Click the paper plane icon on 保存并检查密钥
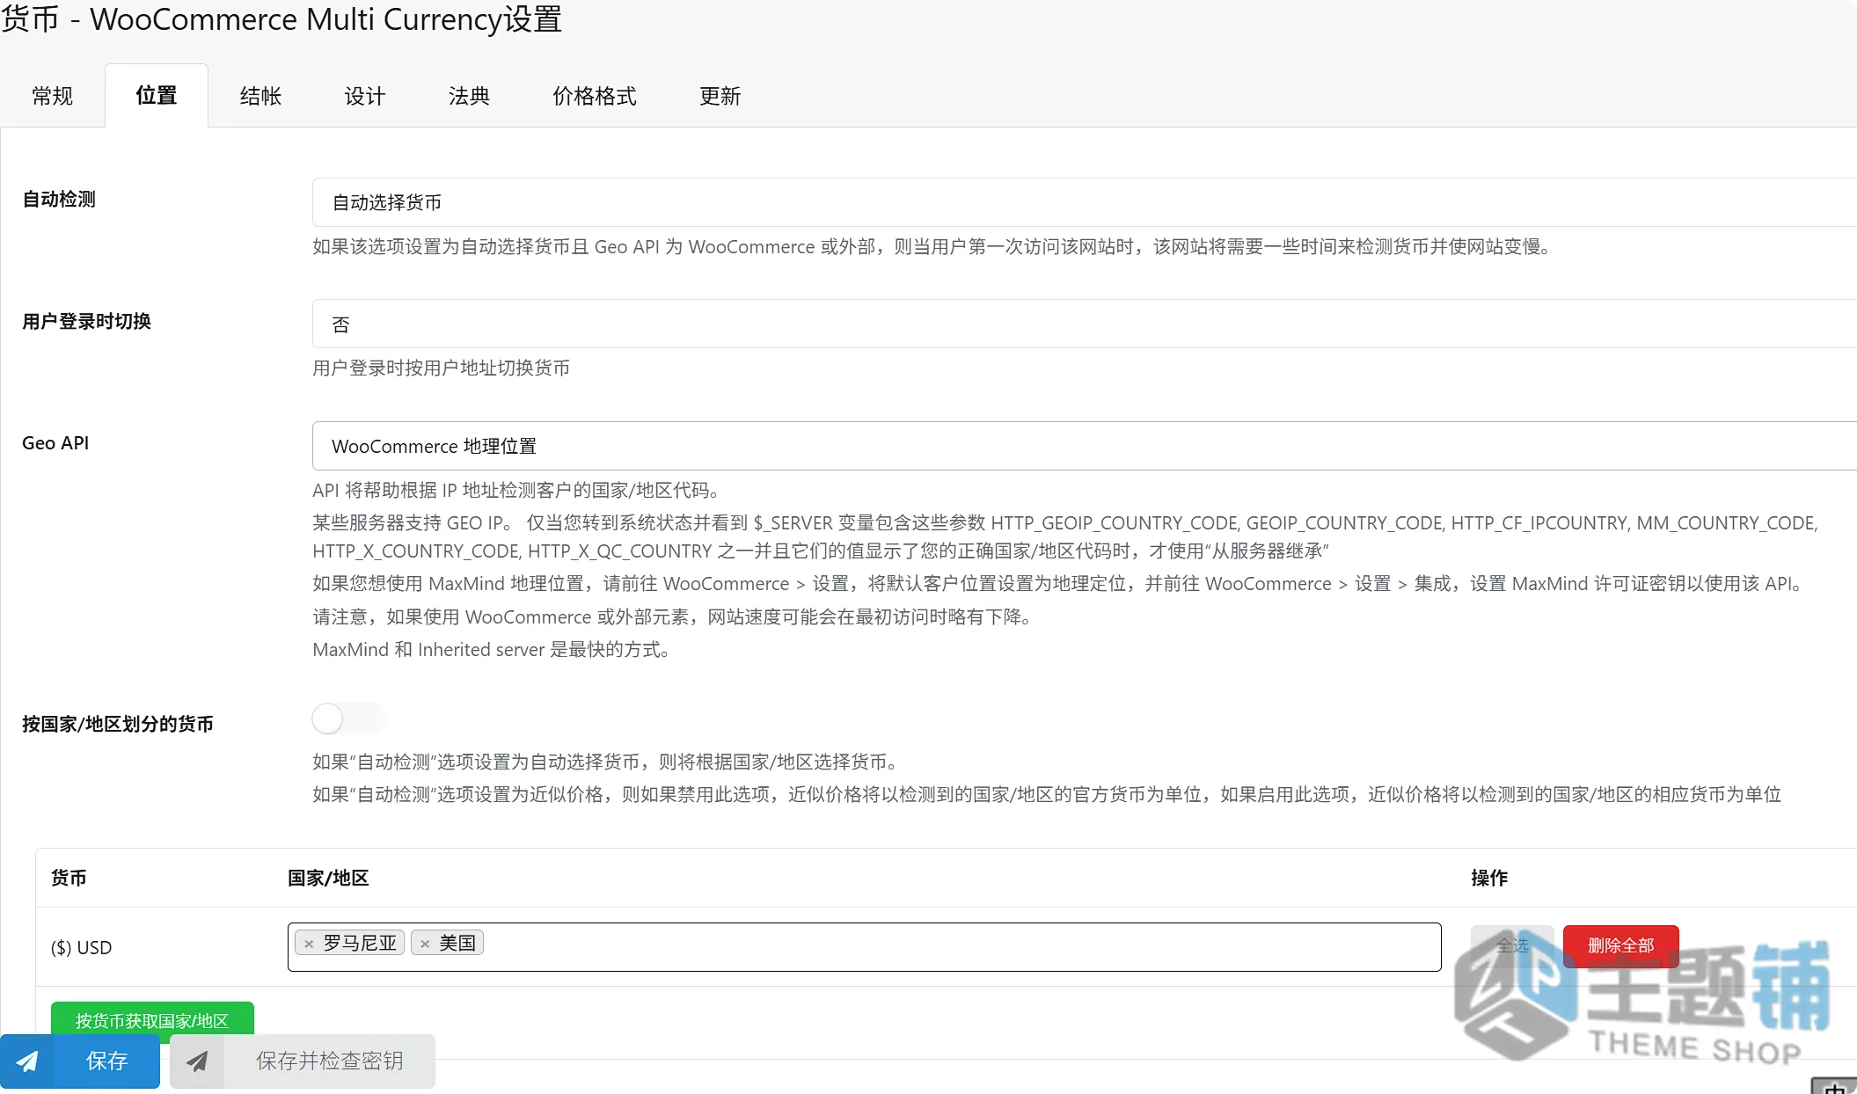Image resolution: width=1857 pixels, height=1094 pixels. 198,1061
